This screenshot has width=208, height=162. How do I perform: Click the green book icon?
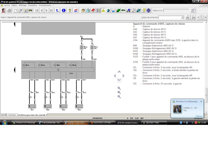(x=118, y=10)
